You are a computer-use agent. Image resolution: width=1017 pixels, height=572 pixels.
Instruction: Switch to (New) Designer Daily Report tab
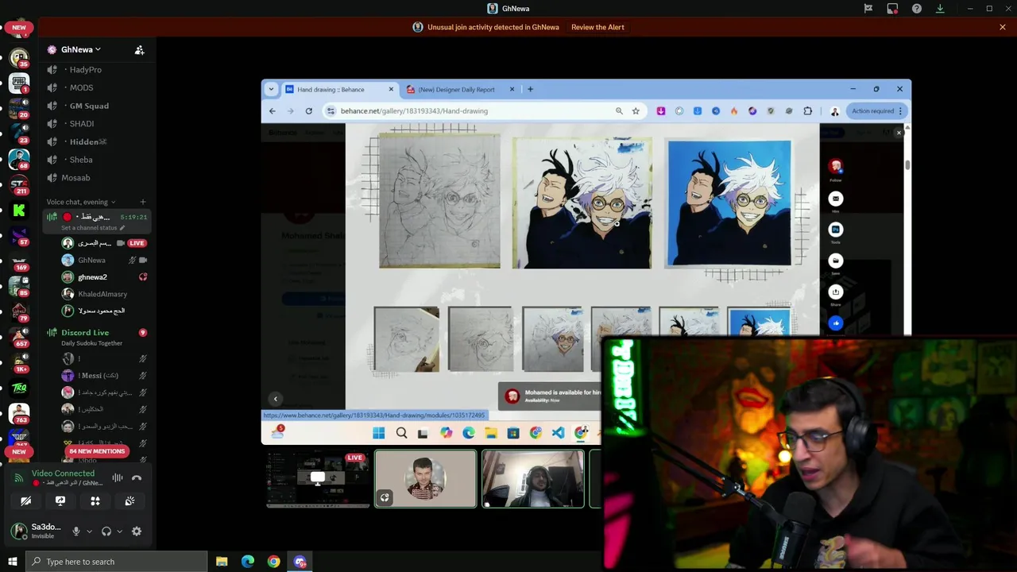(462, 90)
